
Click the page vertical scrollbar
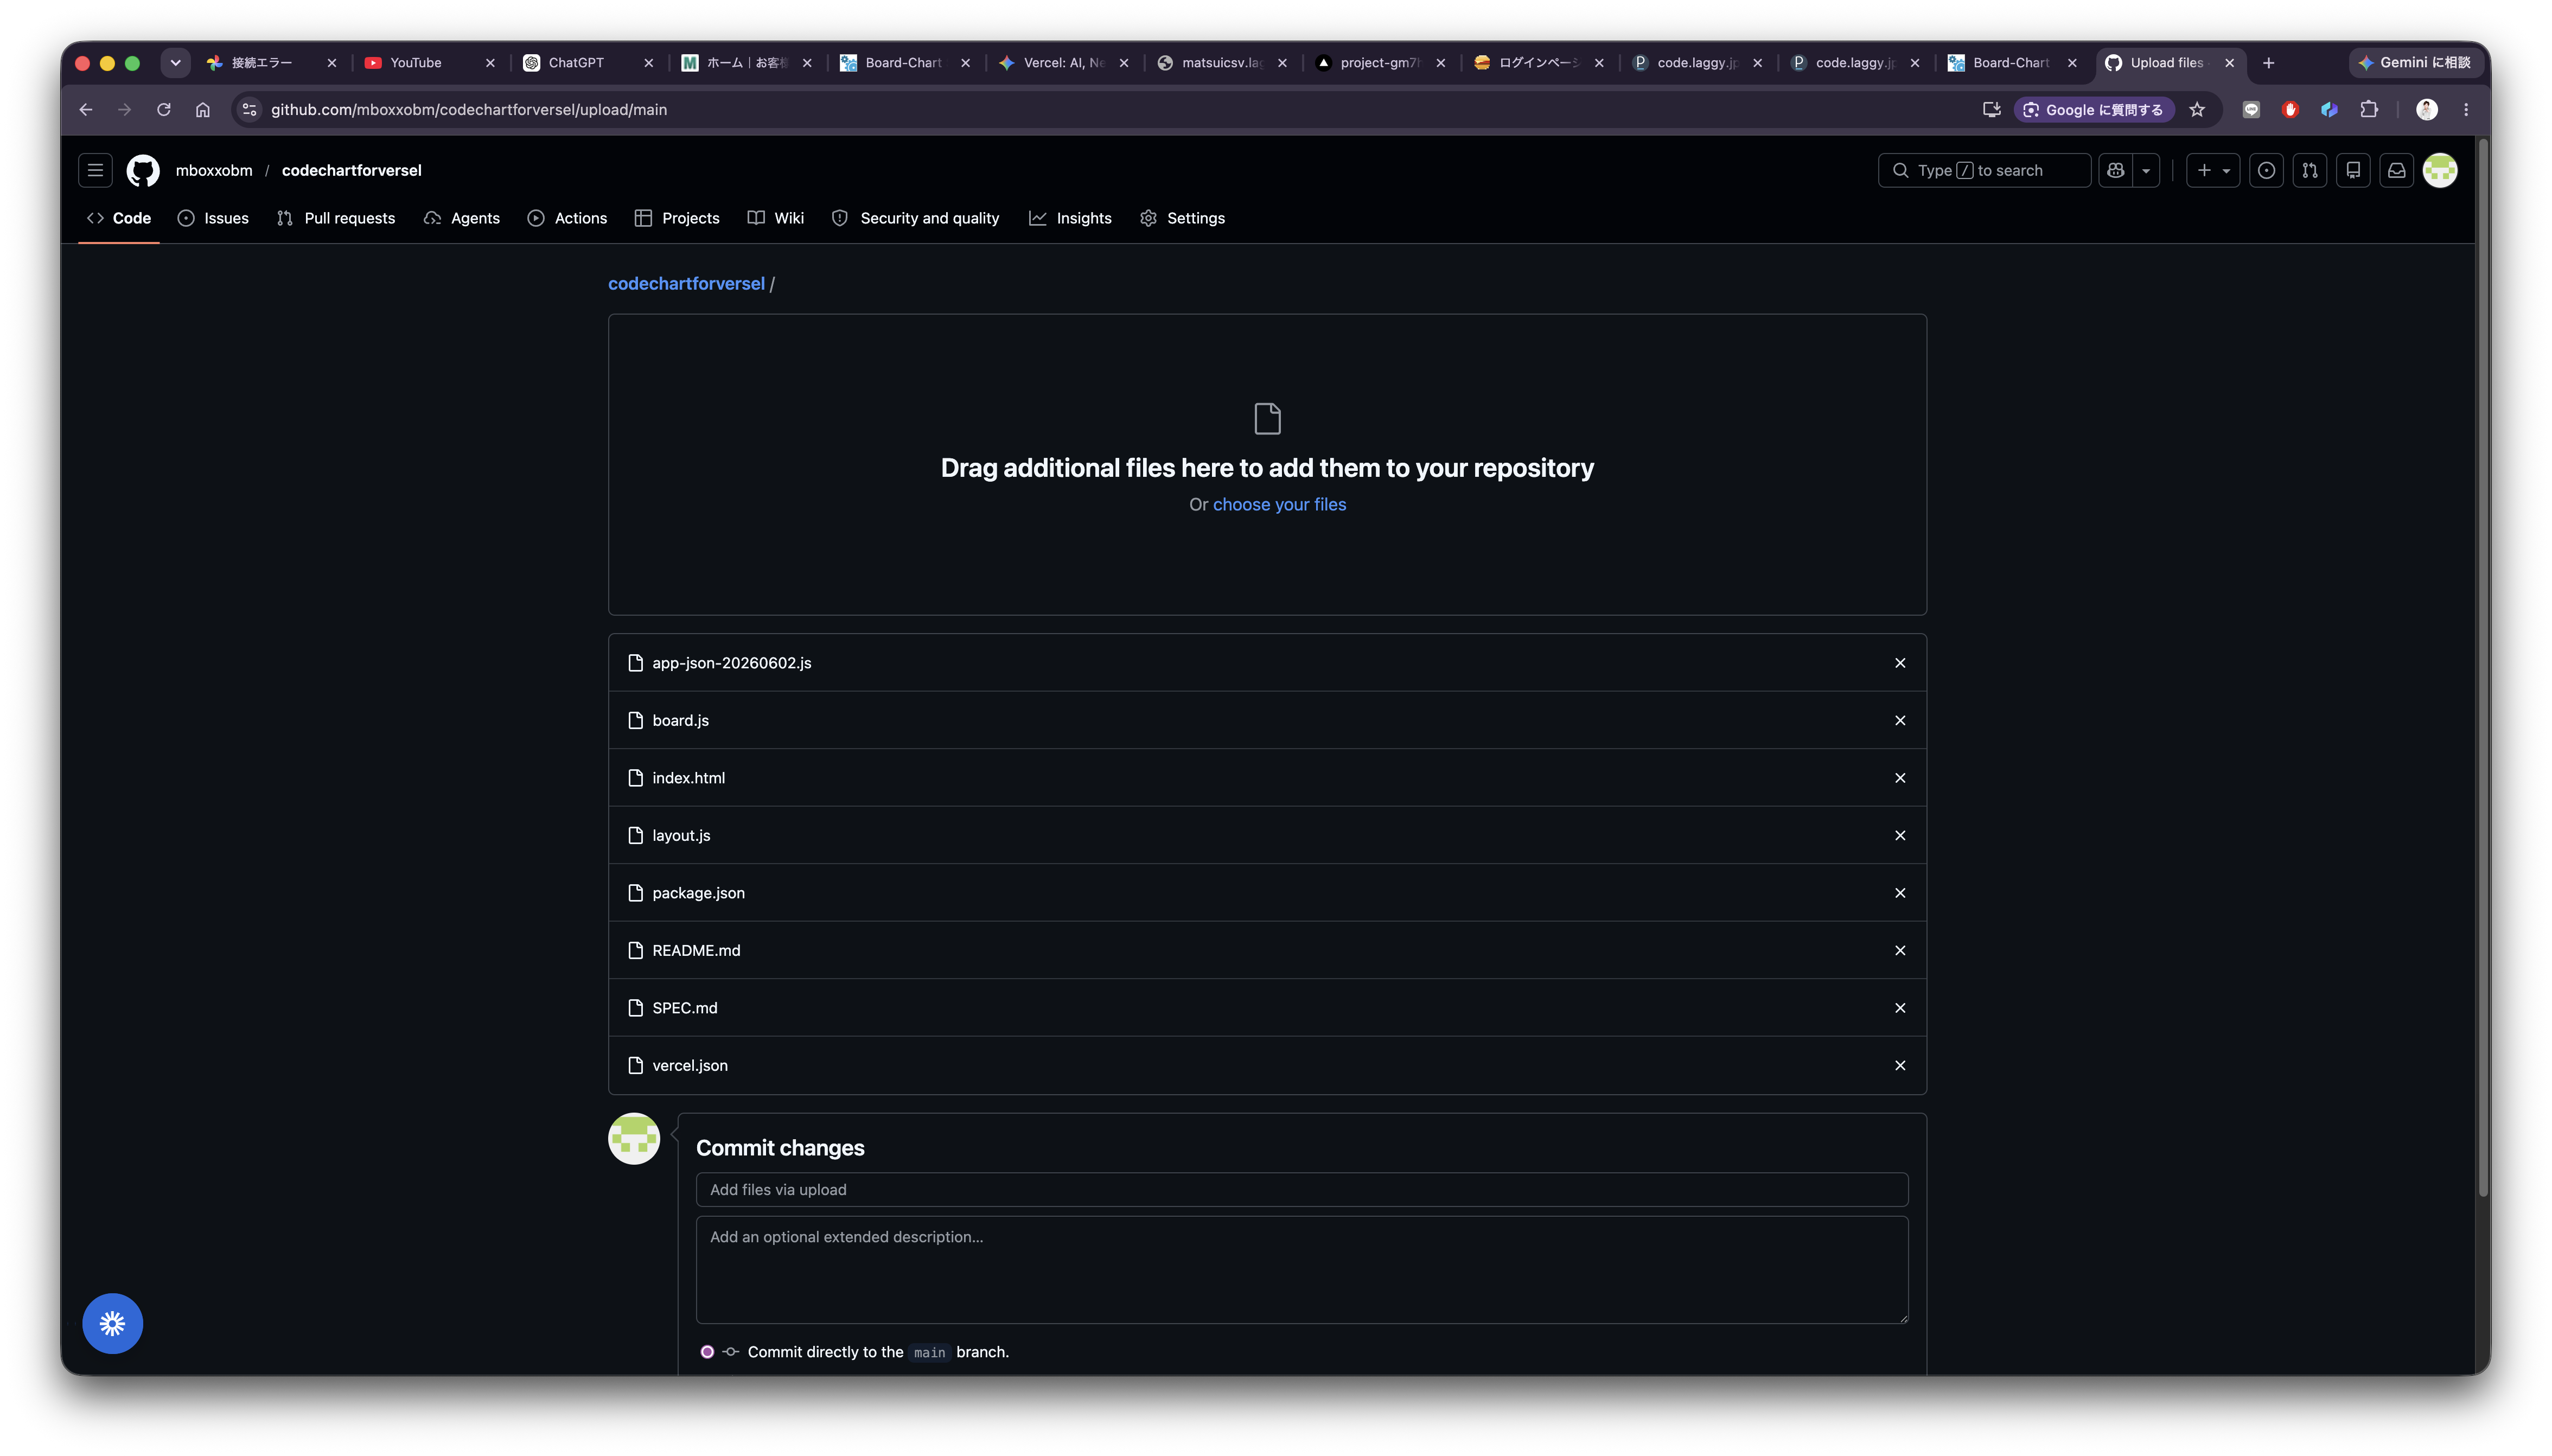pos(2482,670)
